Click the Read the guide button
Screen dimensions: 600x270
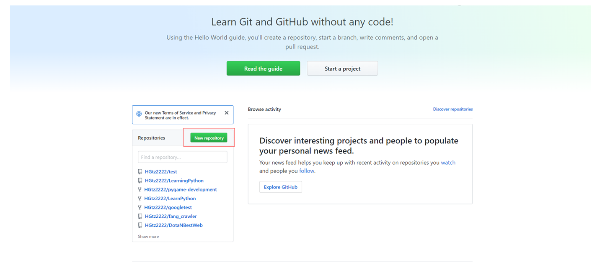click(263, 69)
